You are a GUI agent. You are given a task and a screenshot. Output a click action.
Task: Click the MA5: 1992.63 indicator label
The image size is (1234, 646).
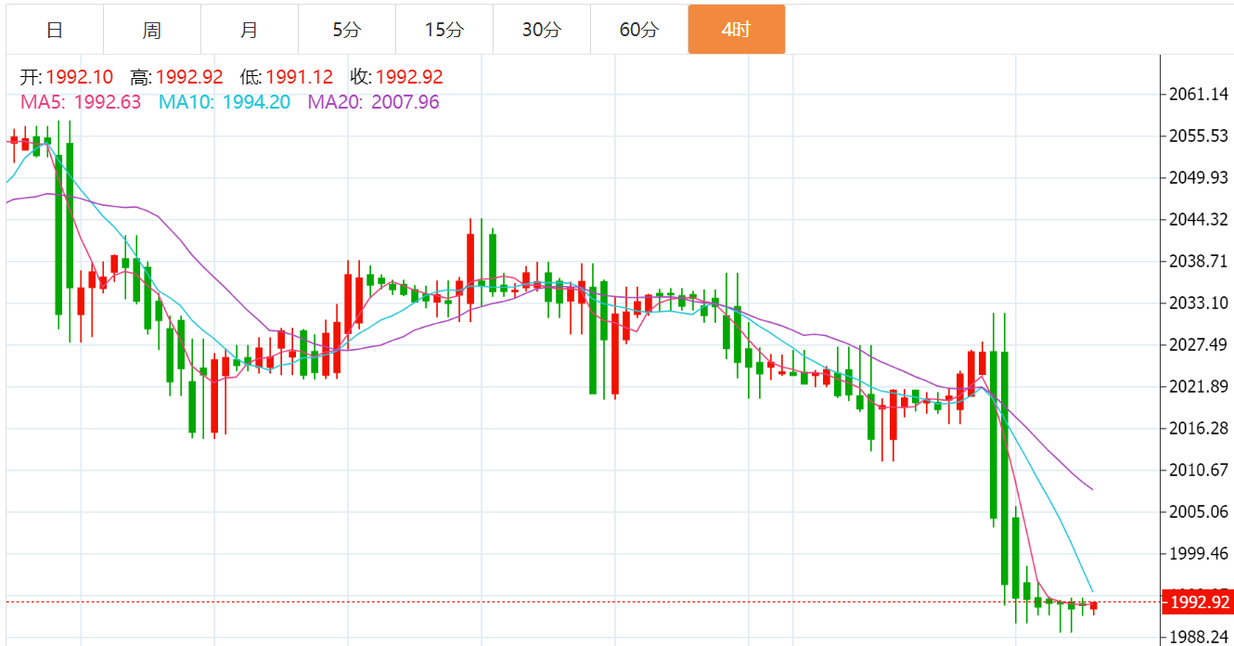(x=81, y=102)
